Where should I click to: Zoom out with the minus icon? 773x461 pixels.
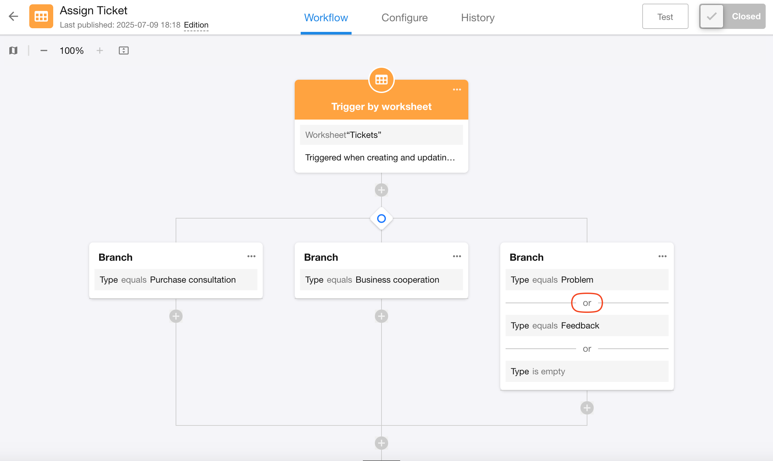44,50
